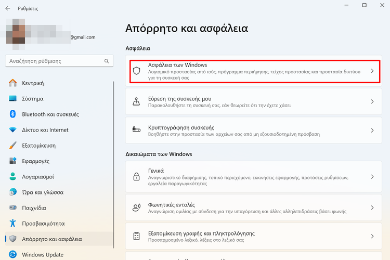Click the description Βοηθήστε στην προστασία των αρχείων
Viewport: 390px width, 260px height.
click(234, 134)
